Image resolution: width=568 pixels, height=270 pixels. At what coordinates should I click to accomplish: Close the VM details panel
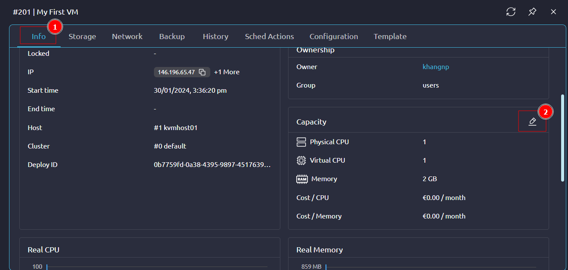click(x=553, y=12)
